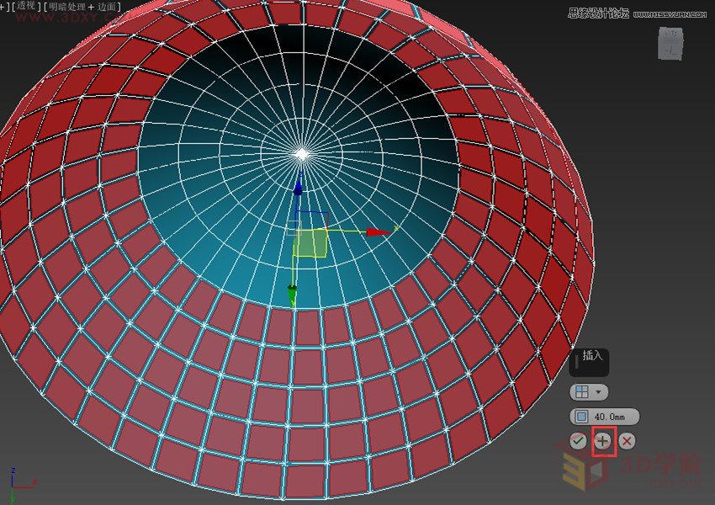
Task: Open the 明暗处理 + 边面 shading menu
Action: pos(82,7)
